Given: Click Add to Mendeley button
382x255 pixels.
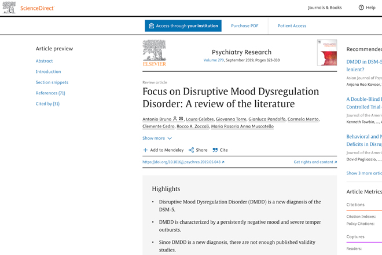Looking at the screenshot, I should click(163, 150).
